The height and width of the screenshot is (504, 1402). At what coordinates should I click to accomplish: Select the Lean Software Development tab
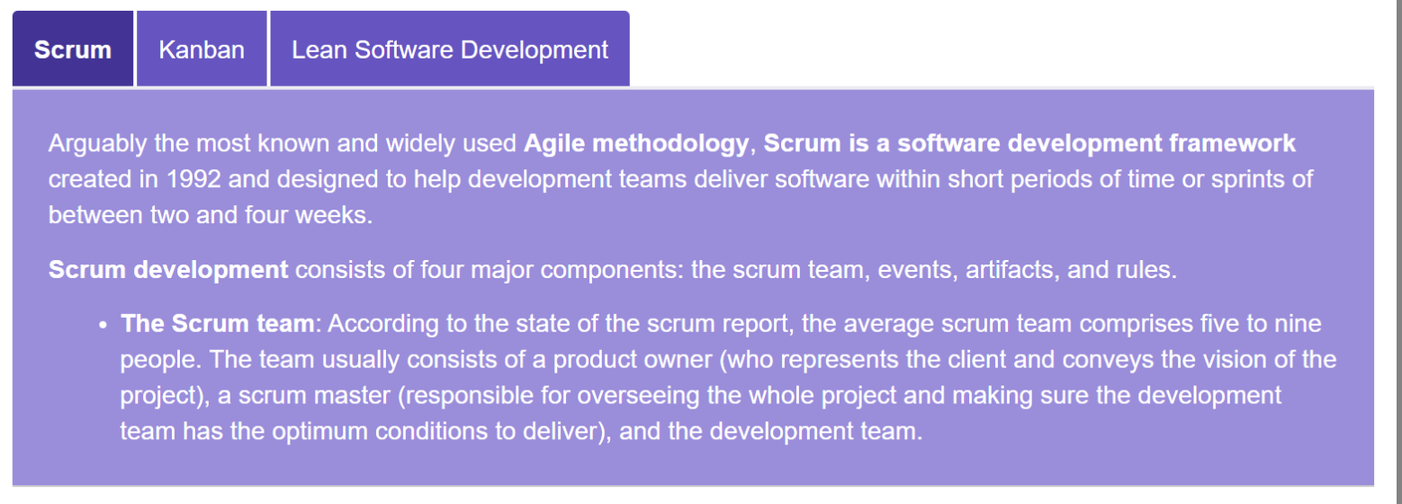pyautogui.click(x=449, y=49)
